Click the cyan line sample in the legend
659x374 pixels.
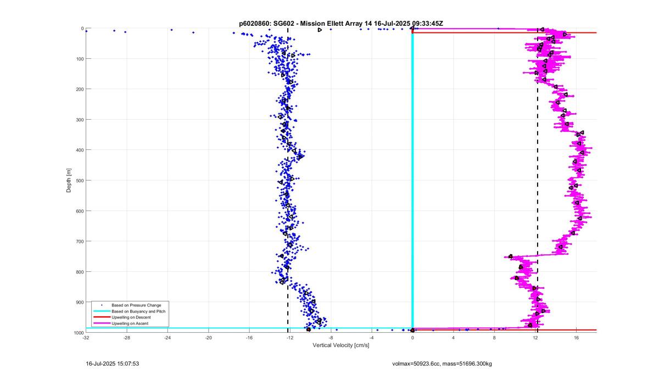[x=102, y=311]
